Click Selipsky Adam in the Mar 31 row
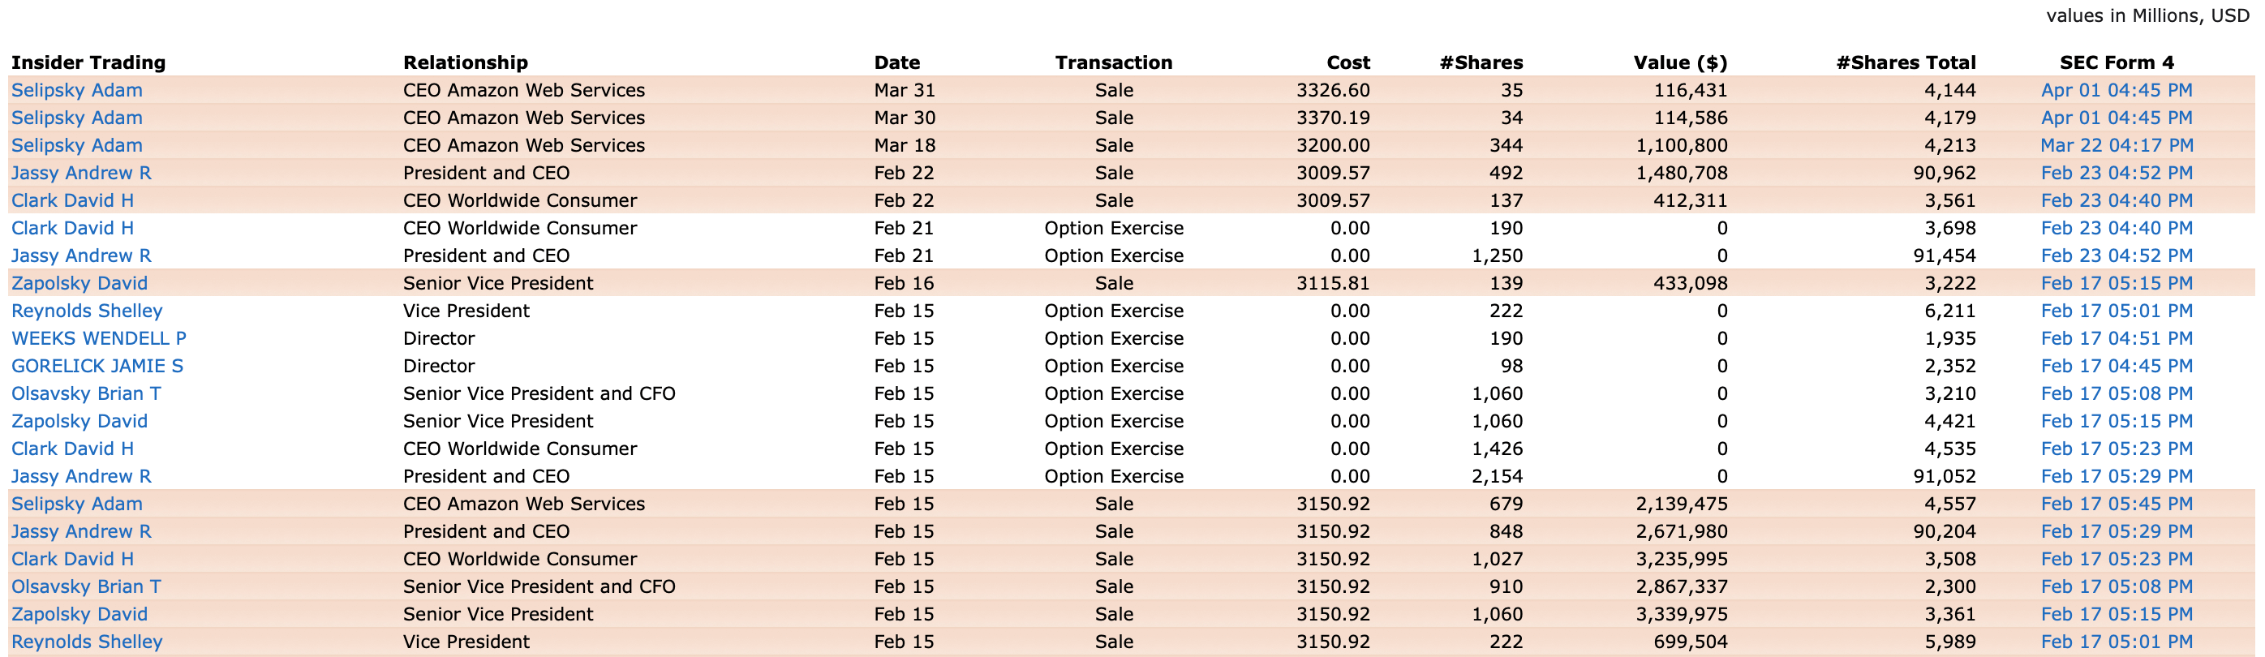Viewport: 2265px width, 657px height. pyautogui.click(x=76, y=90)
